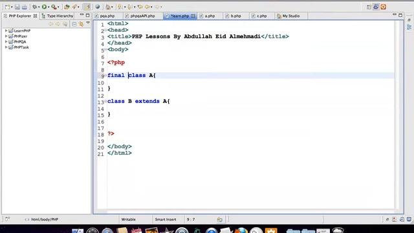414x233 pixels.
Task: Switch to the orange gear perspective icon
Action: coord(384,7)
